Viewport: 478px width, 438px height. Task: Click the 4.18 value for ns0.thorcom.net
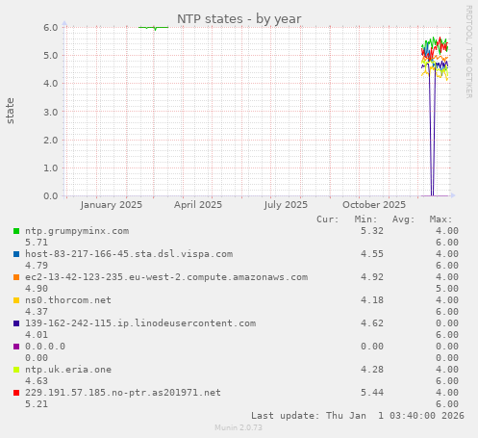click(372, 300)
